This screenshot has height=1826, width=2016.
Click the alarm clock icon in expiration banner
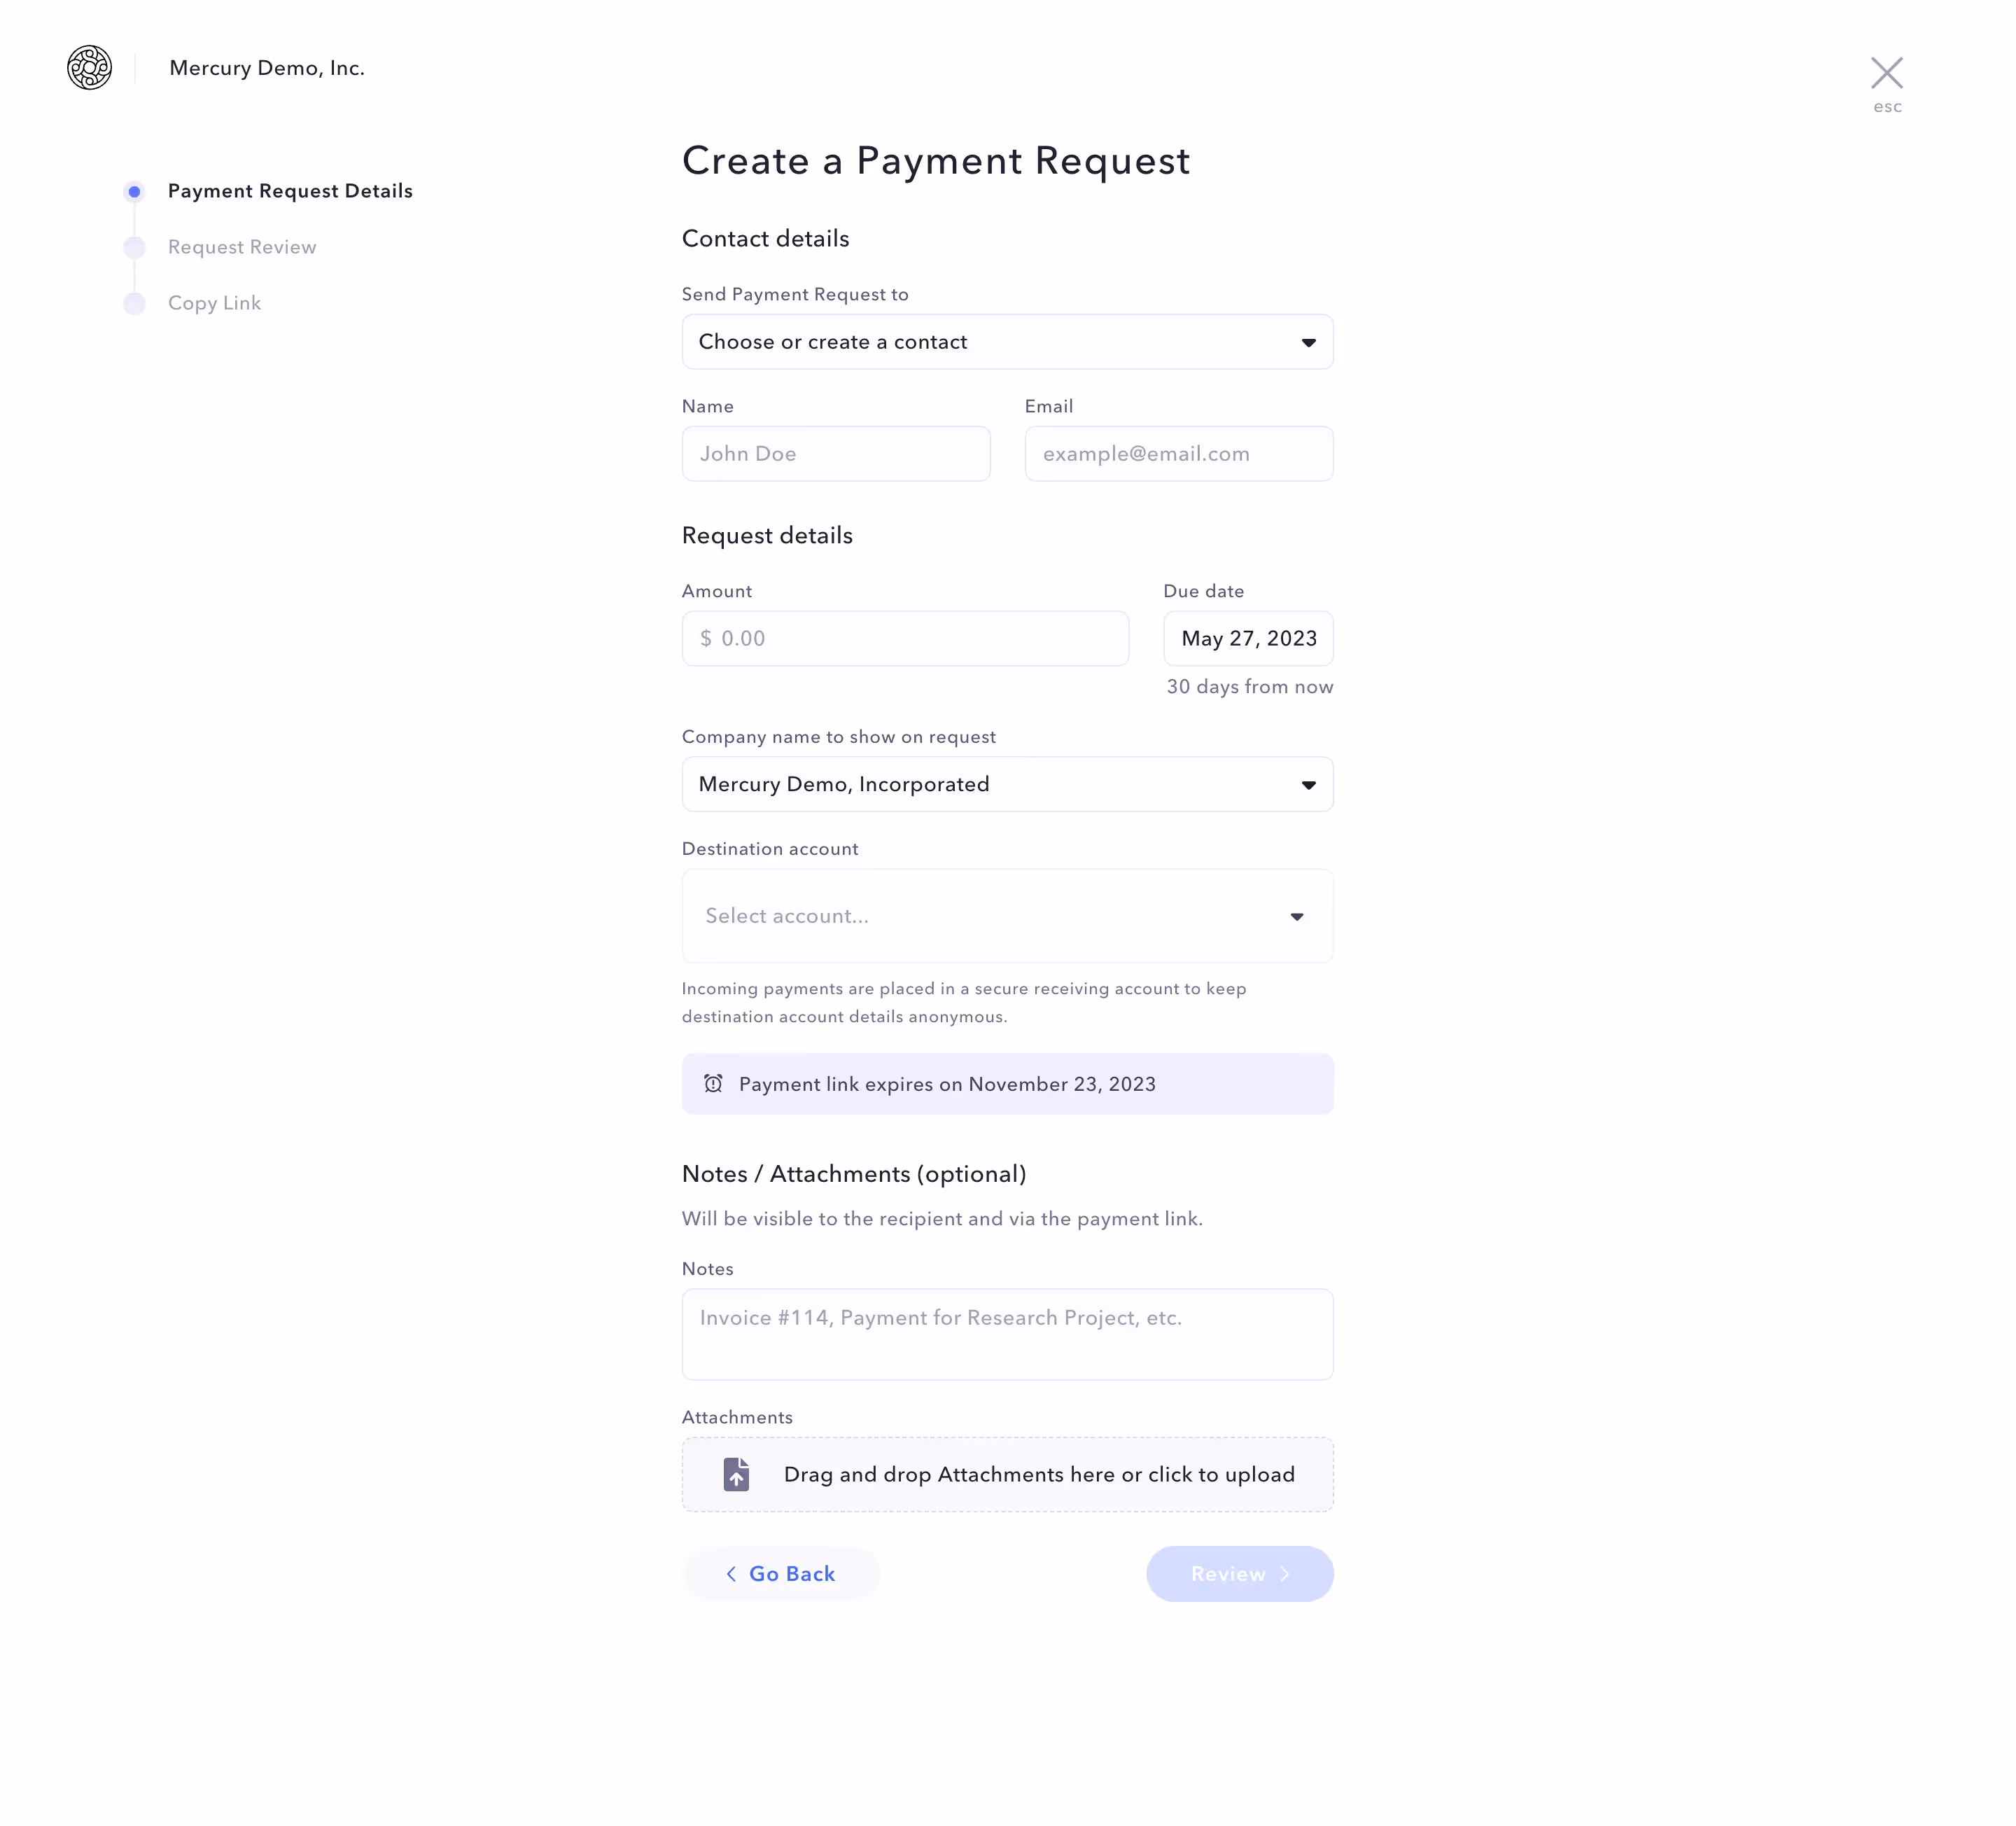[714, 1084]
